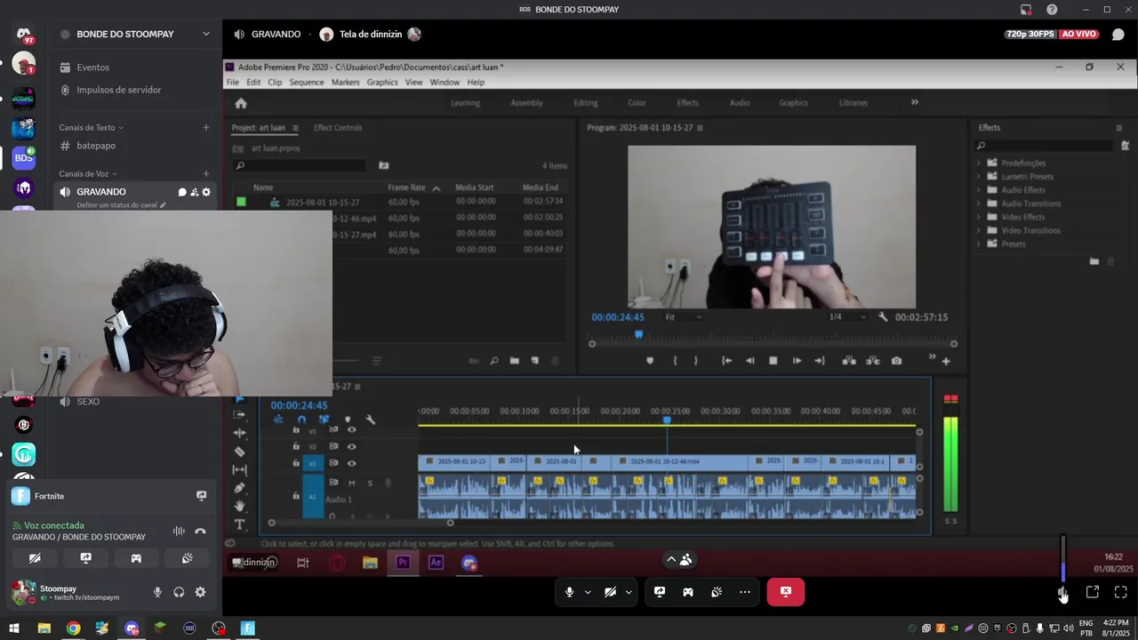Click the timeline playhead marker
The image size is (1138, 640).
click(x=667, y=420)
